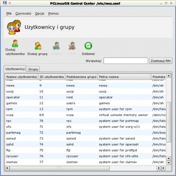
Task: Select the 'ftp' user name
Action: point(8,150)
